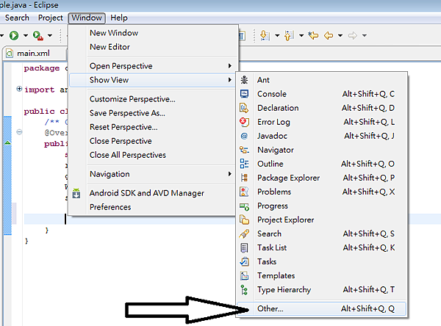
Task: Show the Error Log view
Action: pos(321,122)
